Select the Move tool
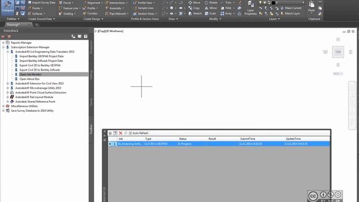359x202 pixels. (x=195, y=2)
